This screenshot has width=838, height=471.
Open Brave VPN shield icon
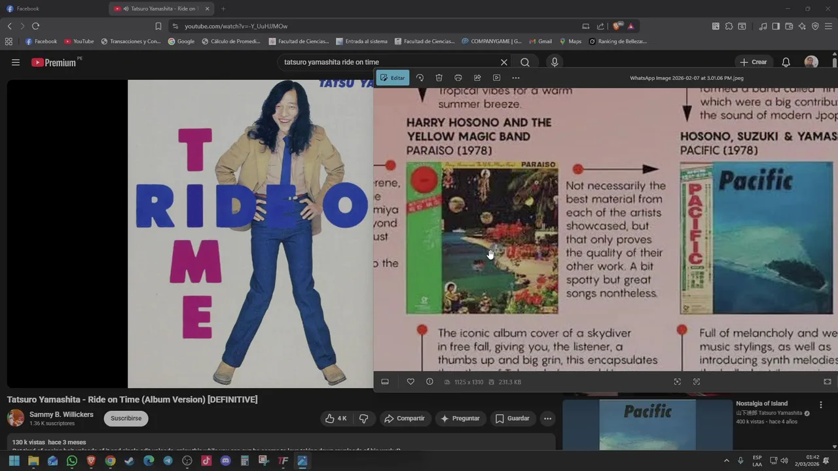pos(815,26)
